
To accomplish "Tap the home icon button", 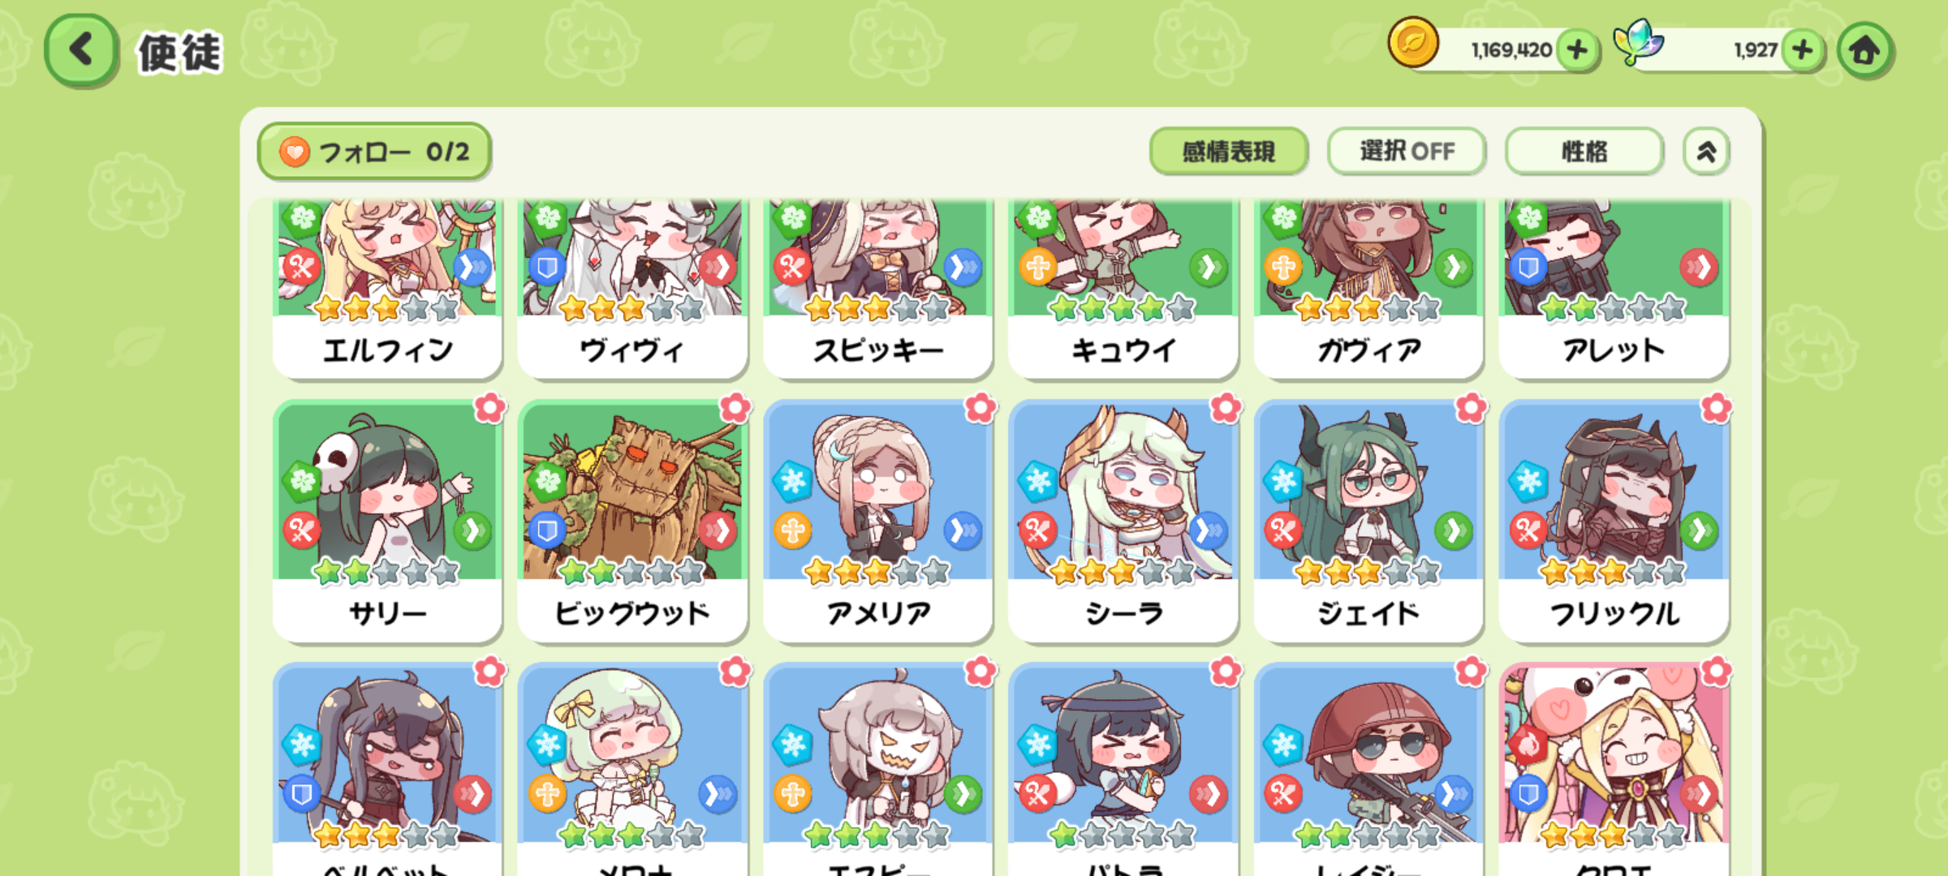I will 1865,50.
